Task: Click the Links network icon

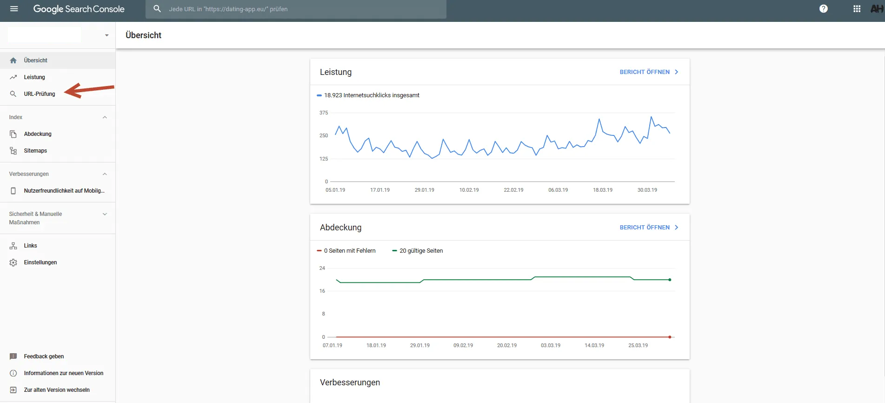Action: click(13, 246)
